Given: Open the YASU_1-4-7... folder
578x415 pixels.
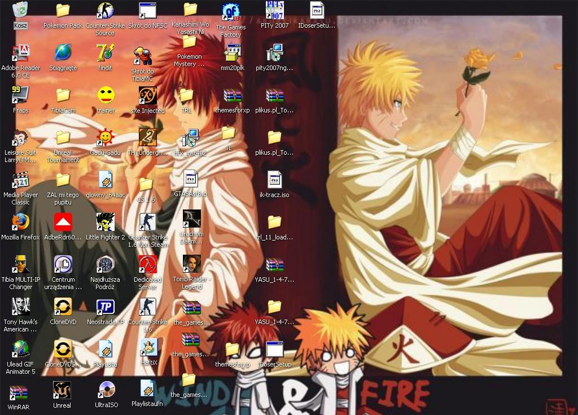Looking at the screenshot, I should point(275,307).
